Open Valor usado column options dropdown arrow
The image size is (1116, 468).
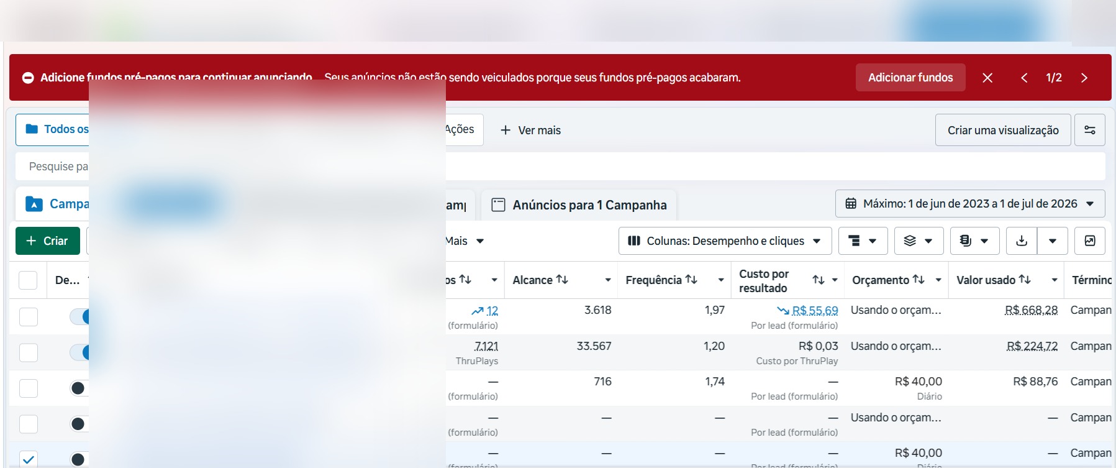click(x=1055, y=280)
